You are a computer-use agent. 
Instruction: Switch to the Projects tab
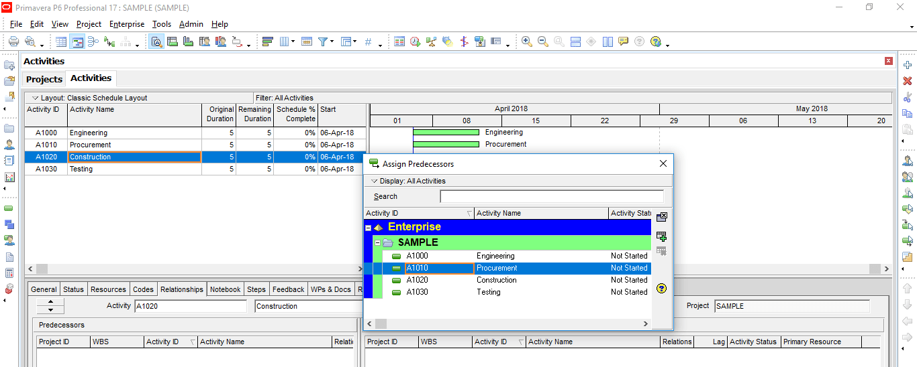[44, 79]
